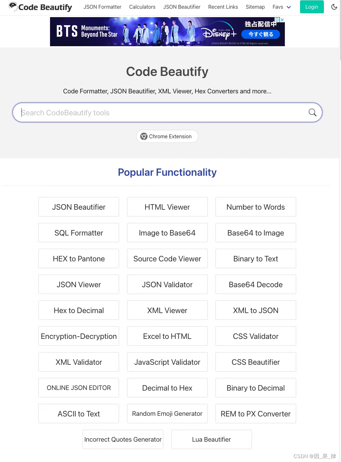
Task: Open Recent Links from the navigation
Action: click(223, 7)
